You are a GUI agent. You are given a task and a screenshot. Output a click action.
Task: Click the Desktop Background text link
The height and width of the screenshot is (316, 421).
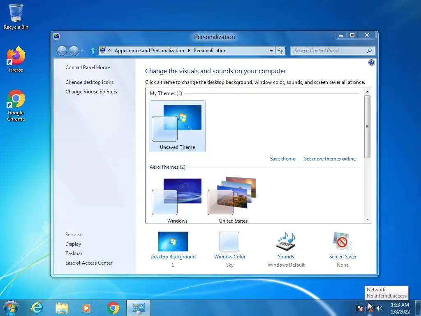point(173,257)
